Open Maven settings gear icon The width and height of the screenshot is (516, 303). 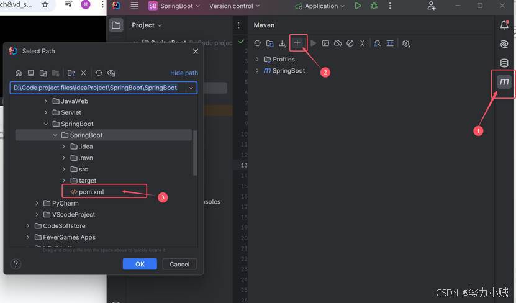click(406, 43)
